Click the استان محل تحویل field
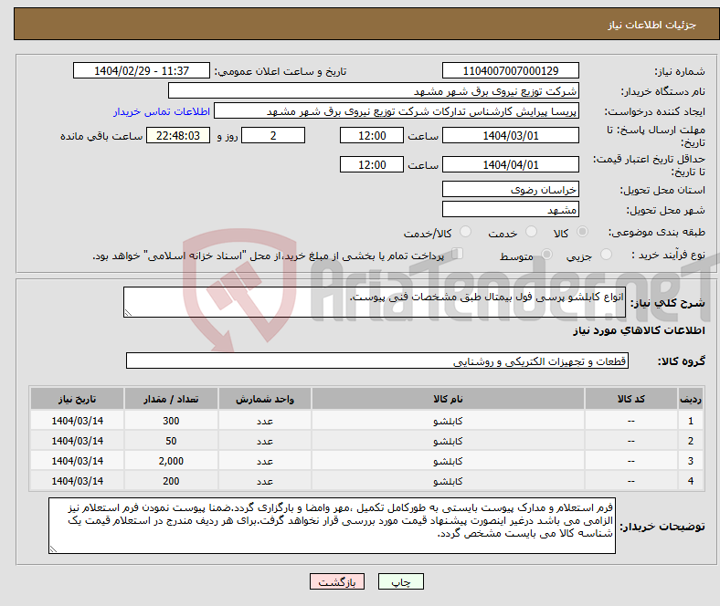The height and width of the screenshot is (606, 720). click(x=510, y=189)
